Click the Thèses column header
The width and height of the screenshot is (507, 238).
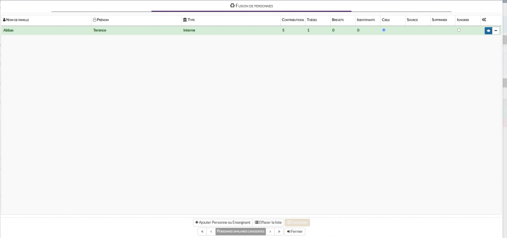pyautogui.click(x=312, y=20)
